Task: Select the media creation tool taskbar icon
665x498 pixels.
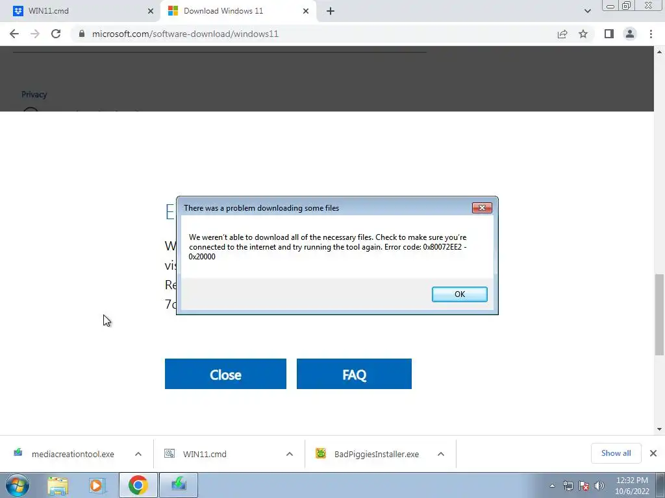Action: (179, 485)
